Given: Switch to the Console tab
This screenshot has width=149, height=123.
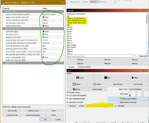Looking at the screenshot, I should pyautogui.click(x=71, y=67).
